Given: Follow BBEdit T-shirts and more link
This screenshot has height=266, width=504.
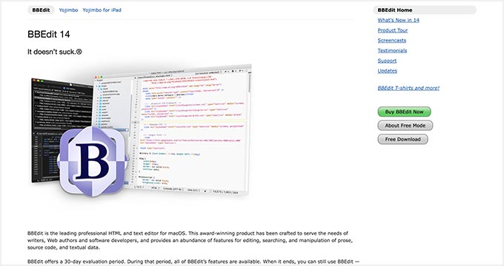Looking at the screenshot, I should tap(408, 88).
